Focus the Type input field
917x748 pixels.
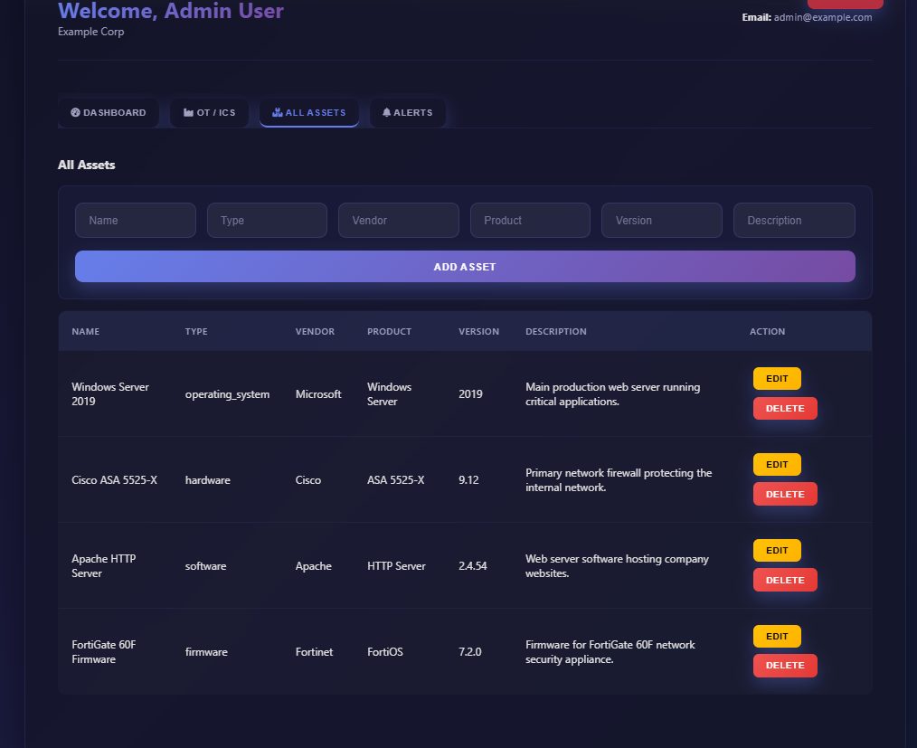268,221
